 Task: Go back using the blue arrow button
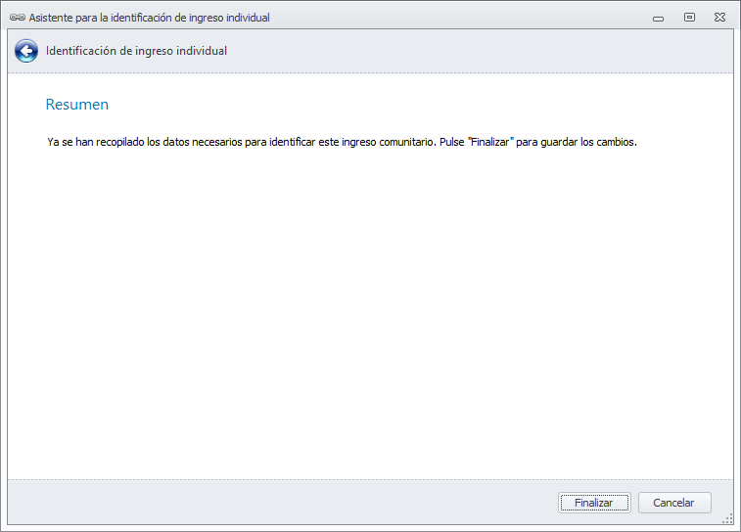pyautogui.click(x=26, y=52)
